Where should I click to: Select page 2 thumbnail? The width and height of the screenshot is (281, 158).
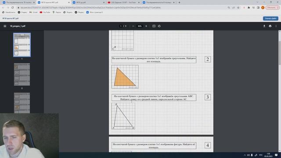coord(22,74)
